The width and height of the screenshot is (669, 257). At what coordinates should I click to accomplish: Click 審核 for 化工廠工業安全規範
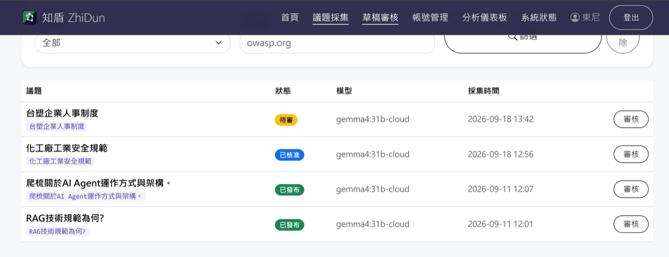pos(631,154)
